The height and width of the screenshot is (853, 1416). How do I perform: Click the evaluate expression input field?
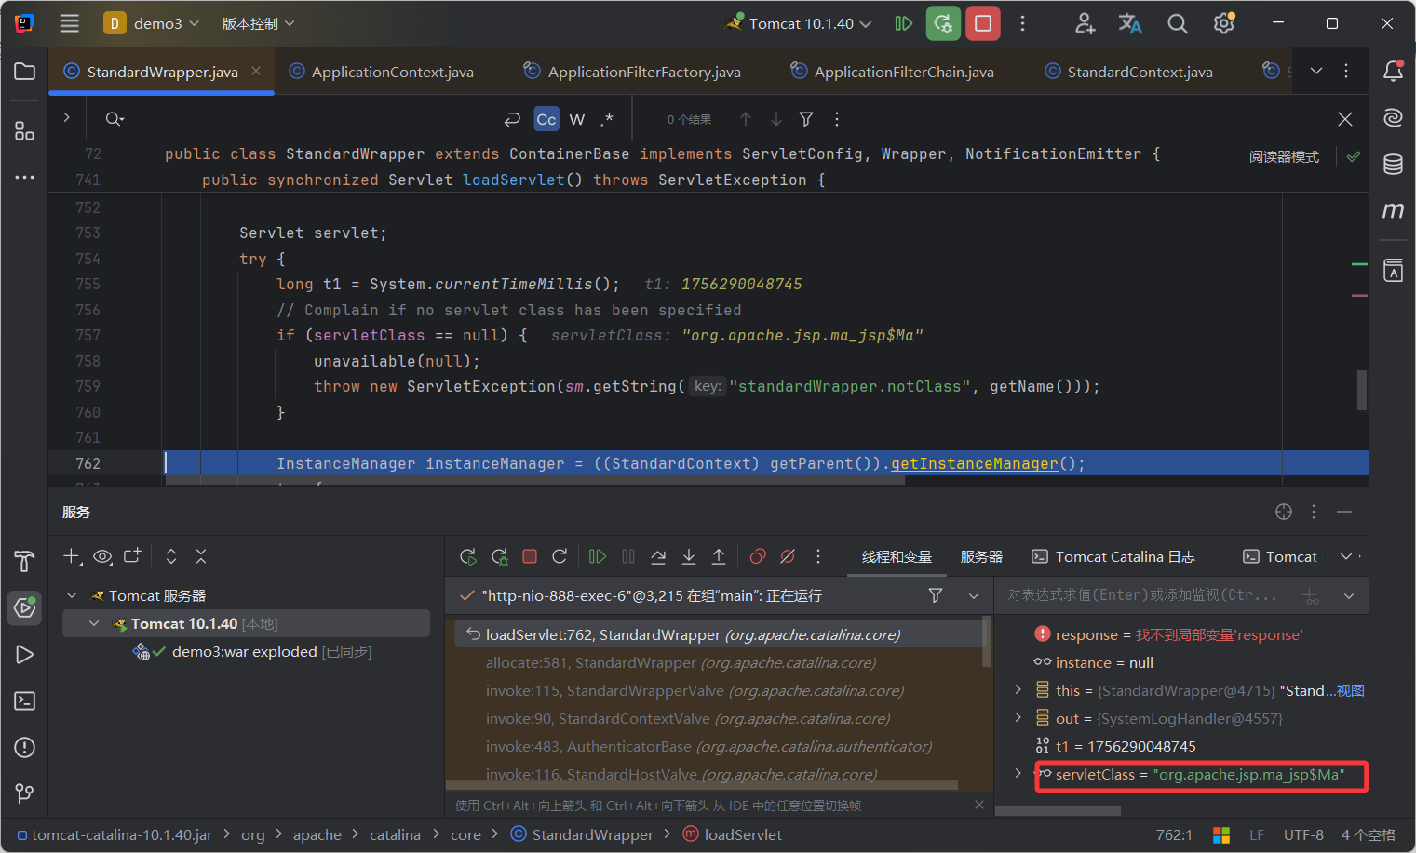[x=1143, y=595]
